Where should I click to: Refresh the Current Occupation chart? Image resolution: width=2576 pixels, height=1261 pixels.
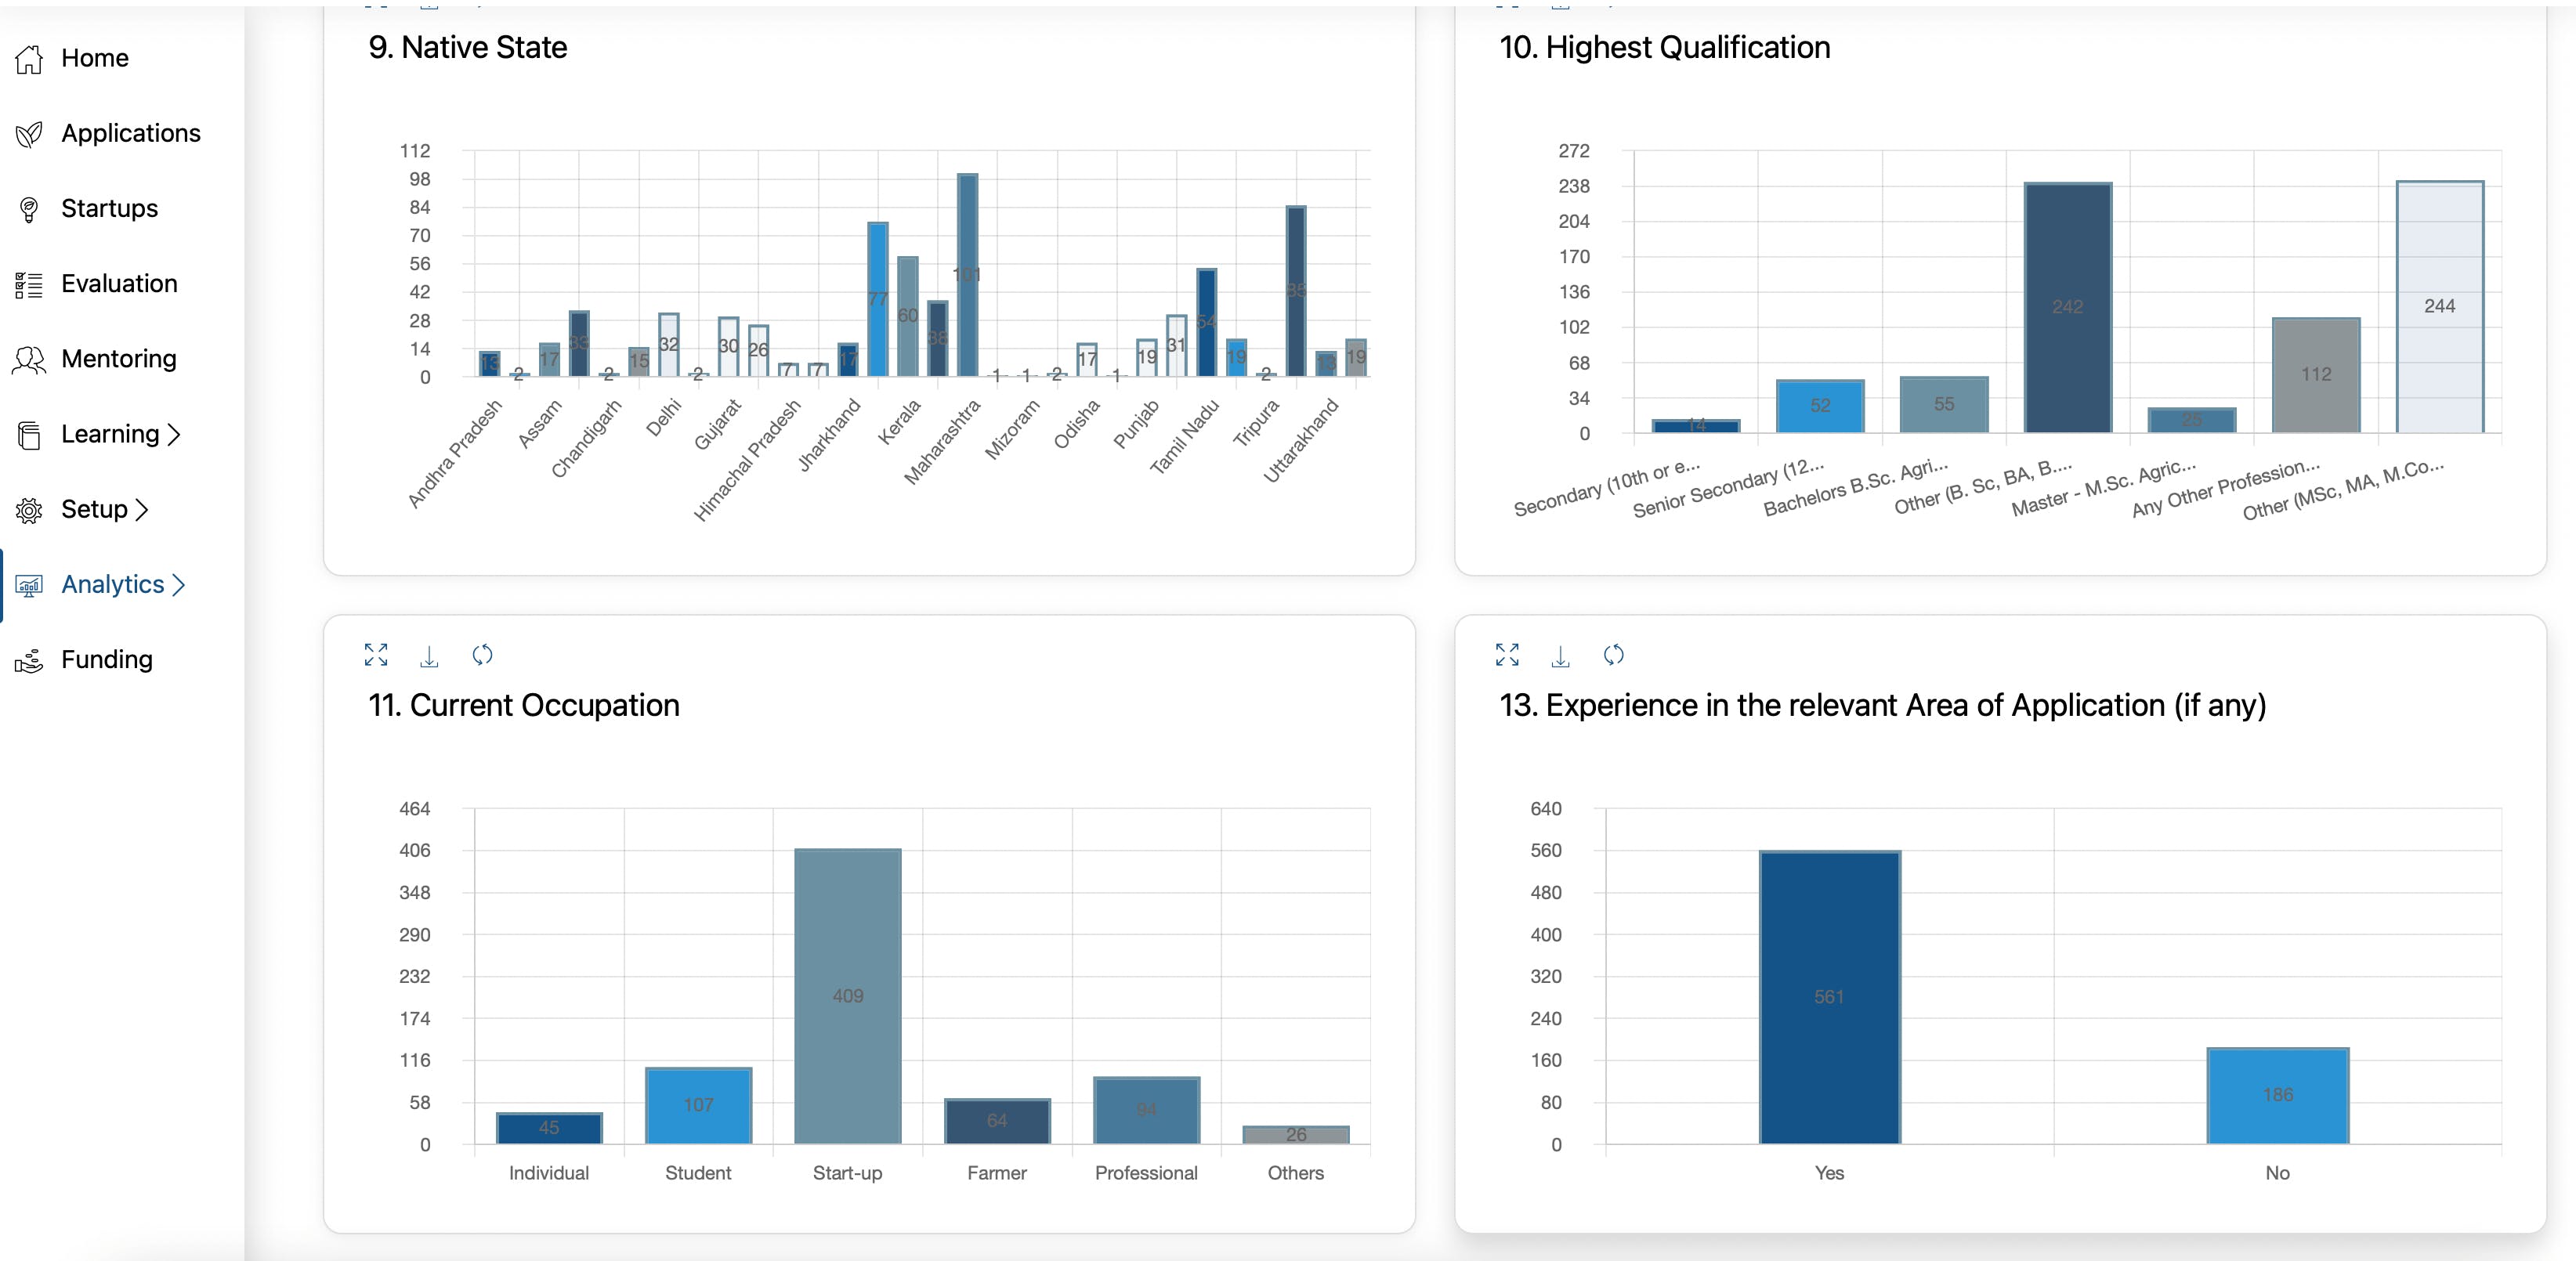[x=482, y=655]
